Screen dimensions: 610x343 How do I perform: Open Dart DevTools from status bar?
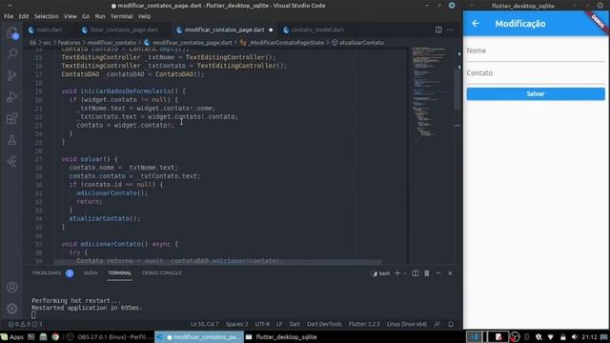[324, 324]
